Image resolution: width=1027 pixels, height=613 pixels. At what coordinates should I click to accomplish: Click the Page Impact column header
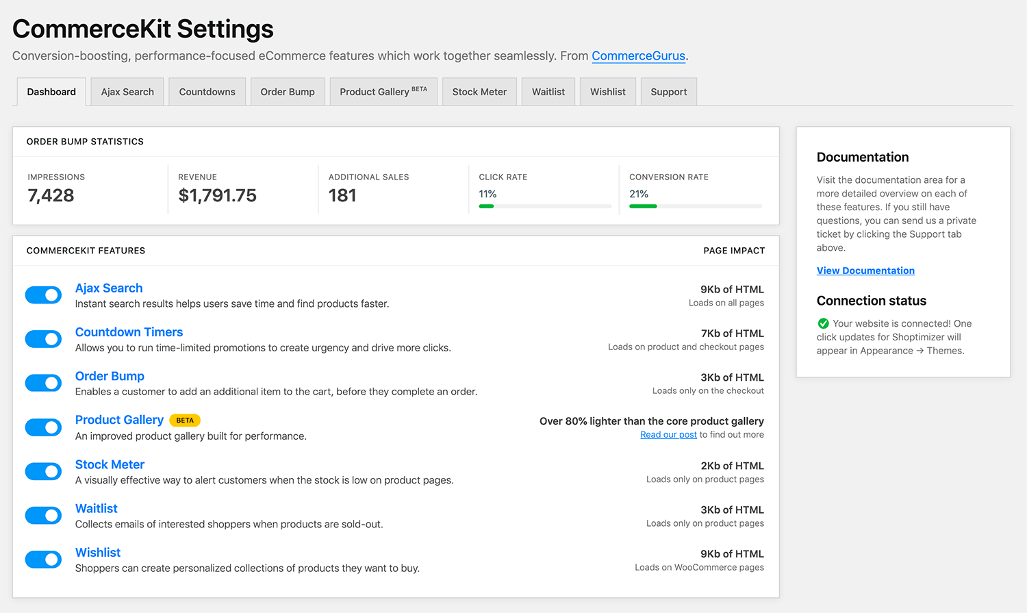pos(734,251)
